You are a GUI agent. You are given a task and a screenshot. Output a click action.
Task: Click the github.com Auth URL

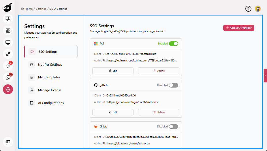pyautogui.click(x=133, y=102)
